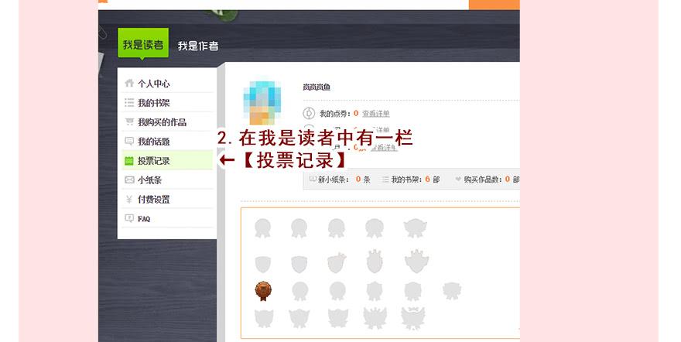Click the first gray shield badge in second row
Image resolution: width=681 pixels, height=342 pixels.
pos(262,263)
